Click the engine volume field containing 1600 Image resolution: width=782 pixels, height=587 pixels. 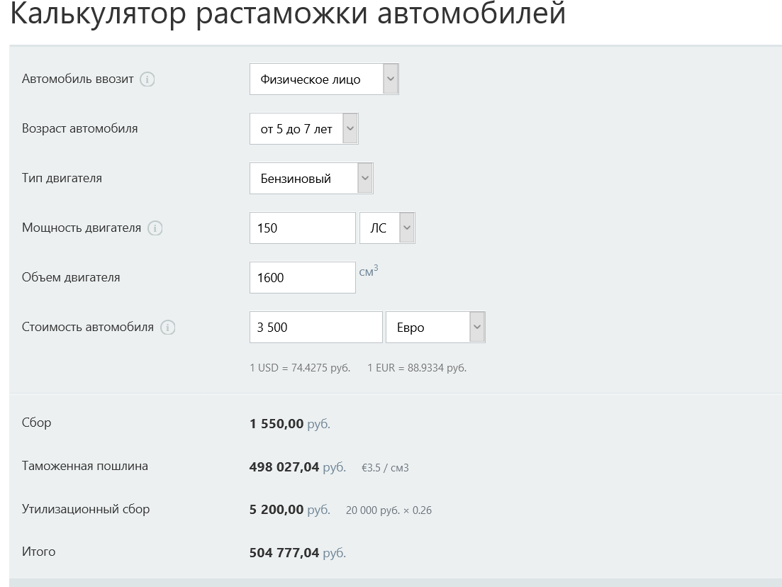click(302, 278)
